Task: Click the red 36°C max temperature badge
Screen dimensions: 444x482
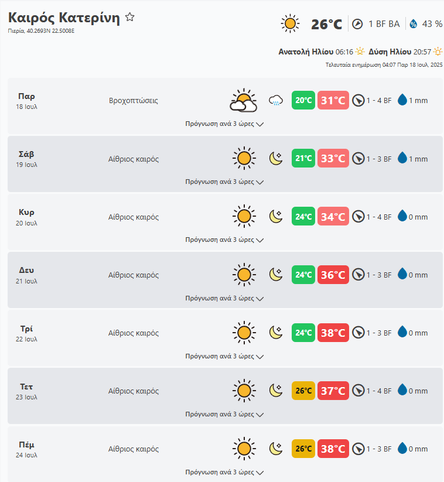Action: coord(333,275)
